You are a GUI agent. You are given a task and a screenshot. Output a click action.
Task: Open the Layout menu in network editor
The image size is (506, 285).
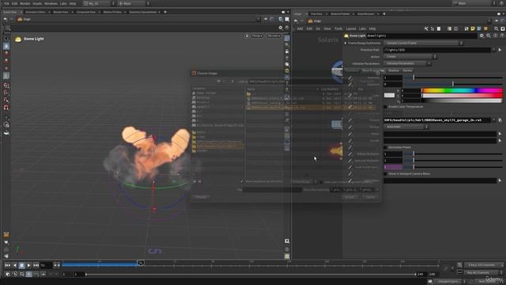coord(351,28)
